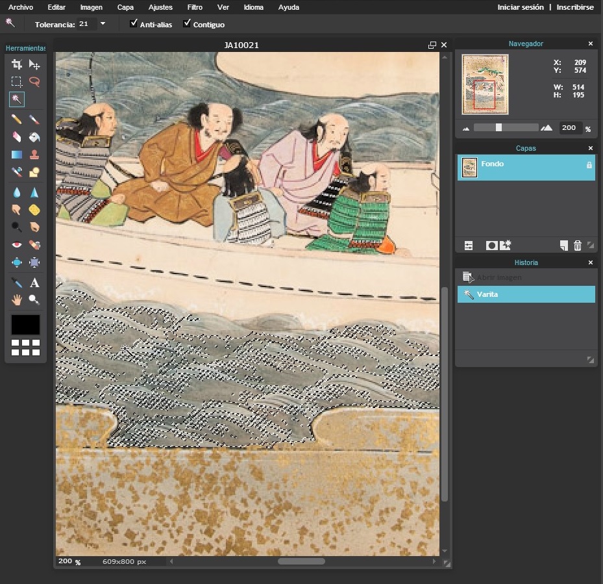This screenshot has width=603, height=584.
Task: Select Abrir imagen history step
Action: pyautogui.click(x=526, y=277)
